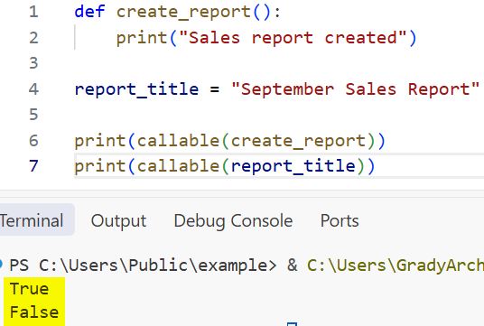
Task: Click line number 7 in the gutter
Action: pos(33,166)
